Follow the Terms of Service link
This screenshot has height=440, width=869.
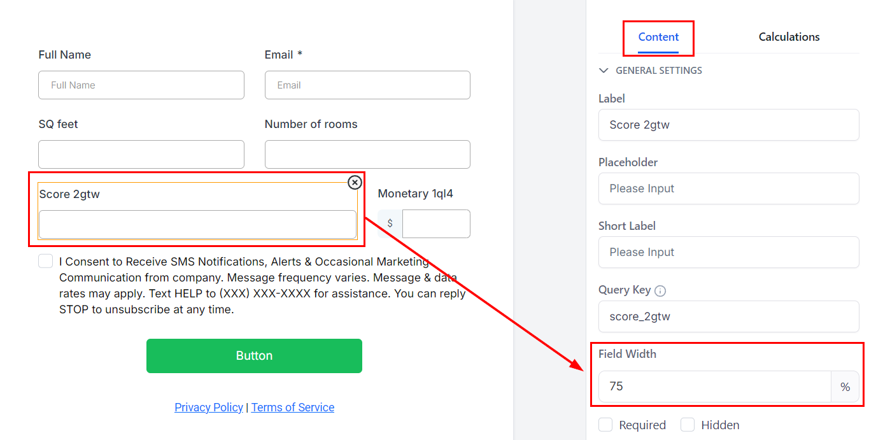[293, 408]
